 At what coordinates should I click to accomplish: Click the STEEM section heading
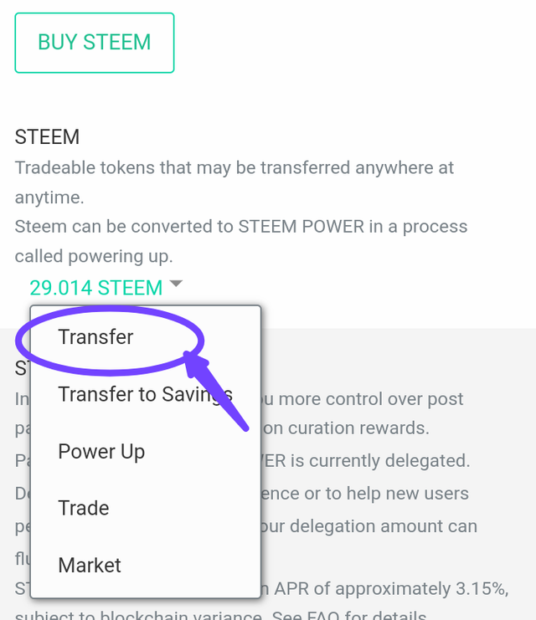click(x=47, y=137)
